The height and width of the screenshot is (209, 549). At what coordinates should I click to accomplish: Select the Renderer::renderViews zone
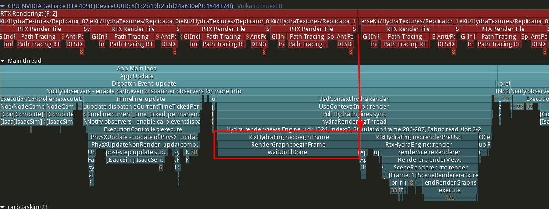pyautogui.click(x=430, y=160)
